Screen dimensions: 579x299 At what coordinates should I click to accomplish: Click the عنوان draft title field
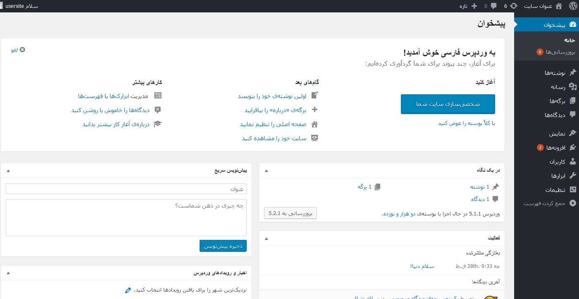(126, 189)
